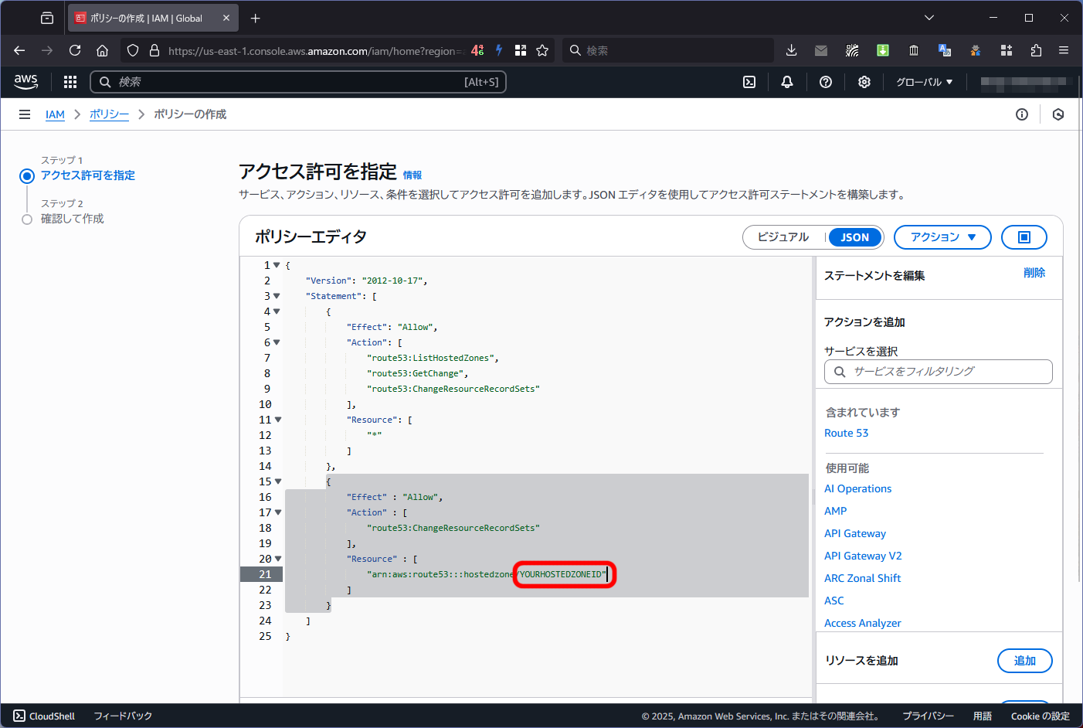
Task: Click 削除 to delete the statement
Action: (x=1034, y=273)
